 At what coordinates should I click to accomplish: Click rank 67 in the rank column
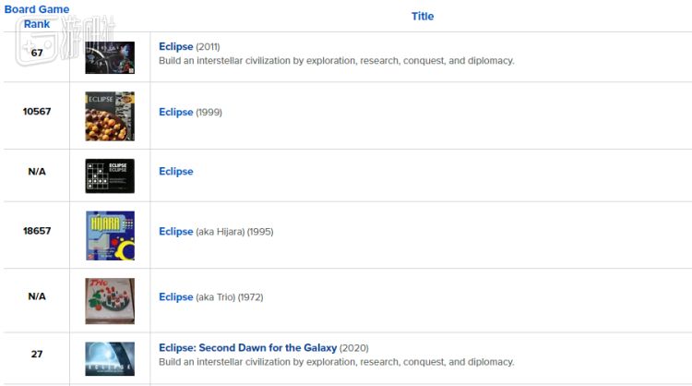click(x=37, y=53)
